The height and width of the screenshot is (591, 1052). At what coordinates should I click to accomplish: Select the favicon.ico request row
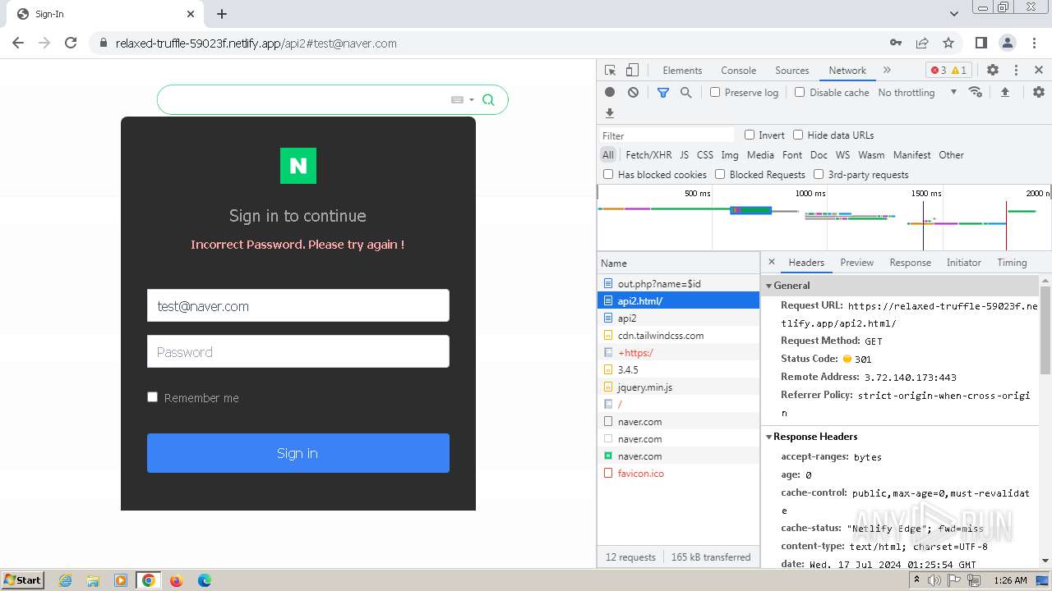coord(678,474)
